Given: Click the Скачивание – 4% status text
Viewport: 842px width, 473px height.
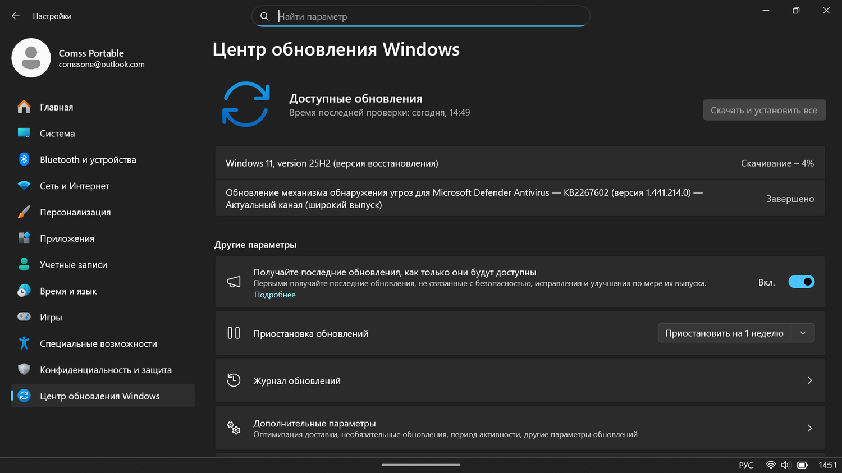Looking at the screenshot, I should 777,163.
